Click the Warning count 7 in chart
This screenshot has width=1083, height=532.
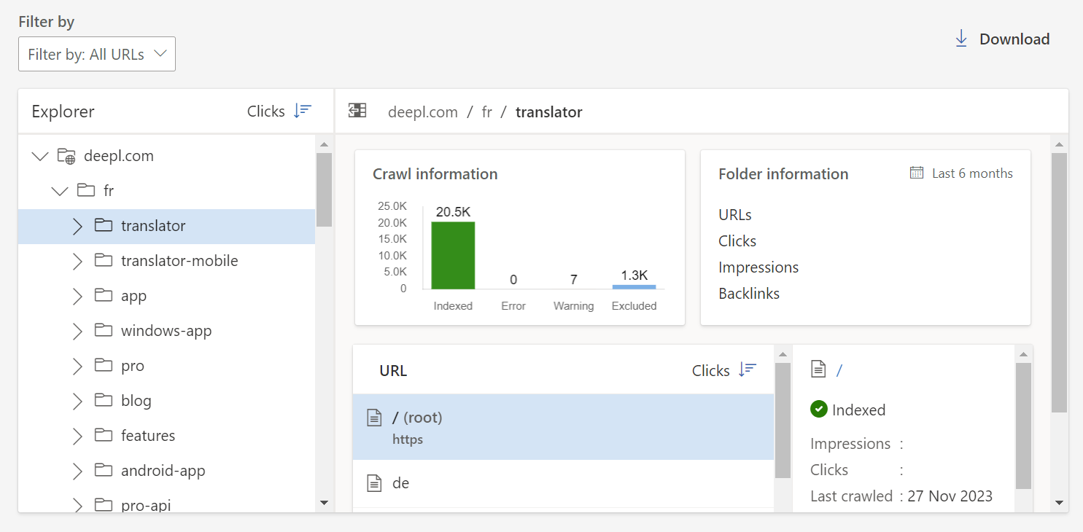(x=574, y=280)
